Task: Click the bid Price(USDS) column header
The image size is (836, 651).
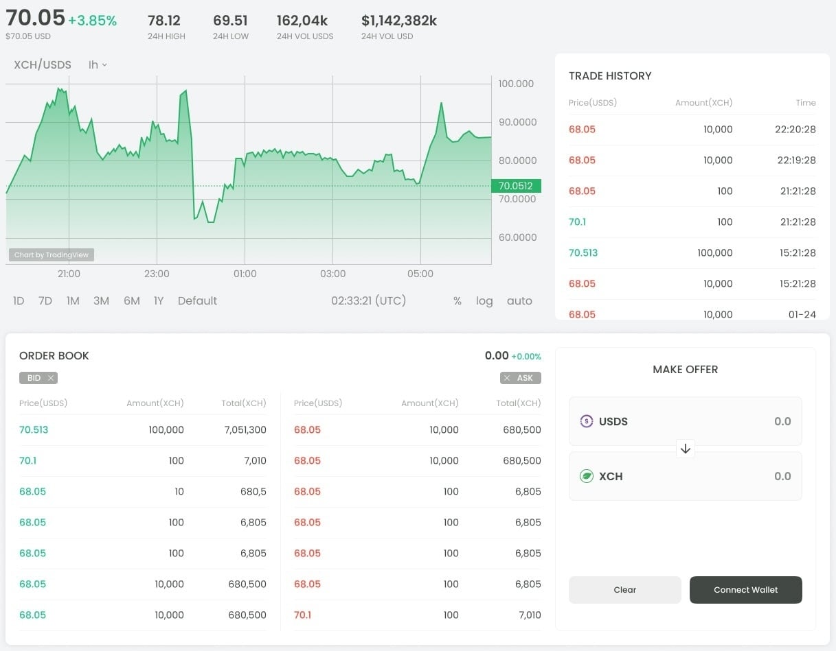Action: [43, 403]
